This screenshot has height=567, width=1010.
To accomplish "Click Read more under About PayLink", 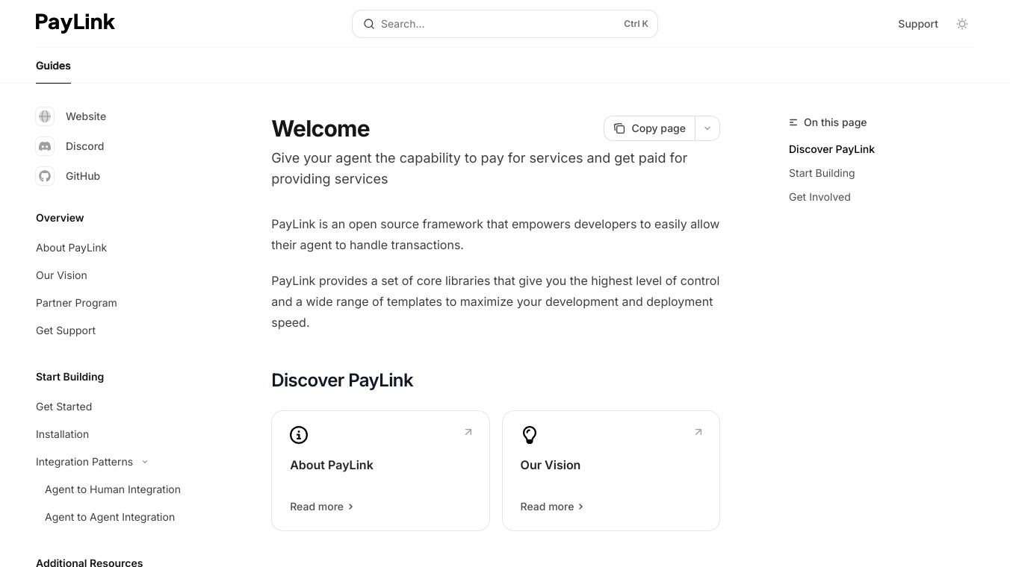I will (321, 507).
